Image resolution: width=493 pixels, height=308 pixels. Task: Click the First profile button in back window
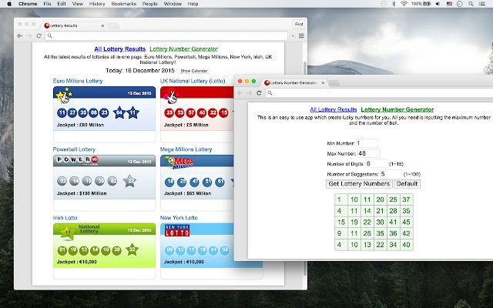pos(299,24)
